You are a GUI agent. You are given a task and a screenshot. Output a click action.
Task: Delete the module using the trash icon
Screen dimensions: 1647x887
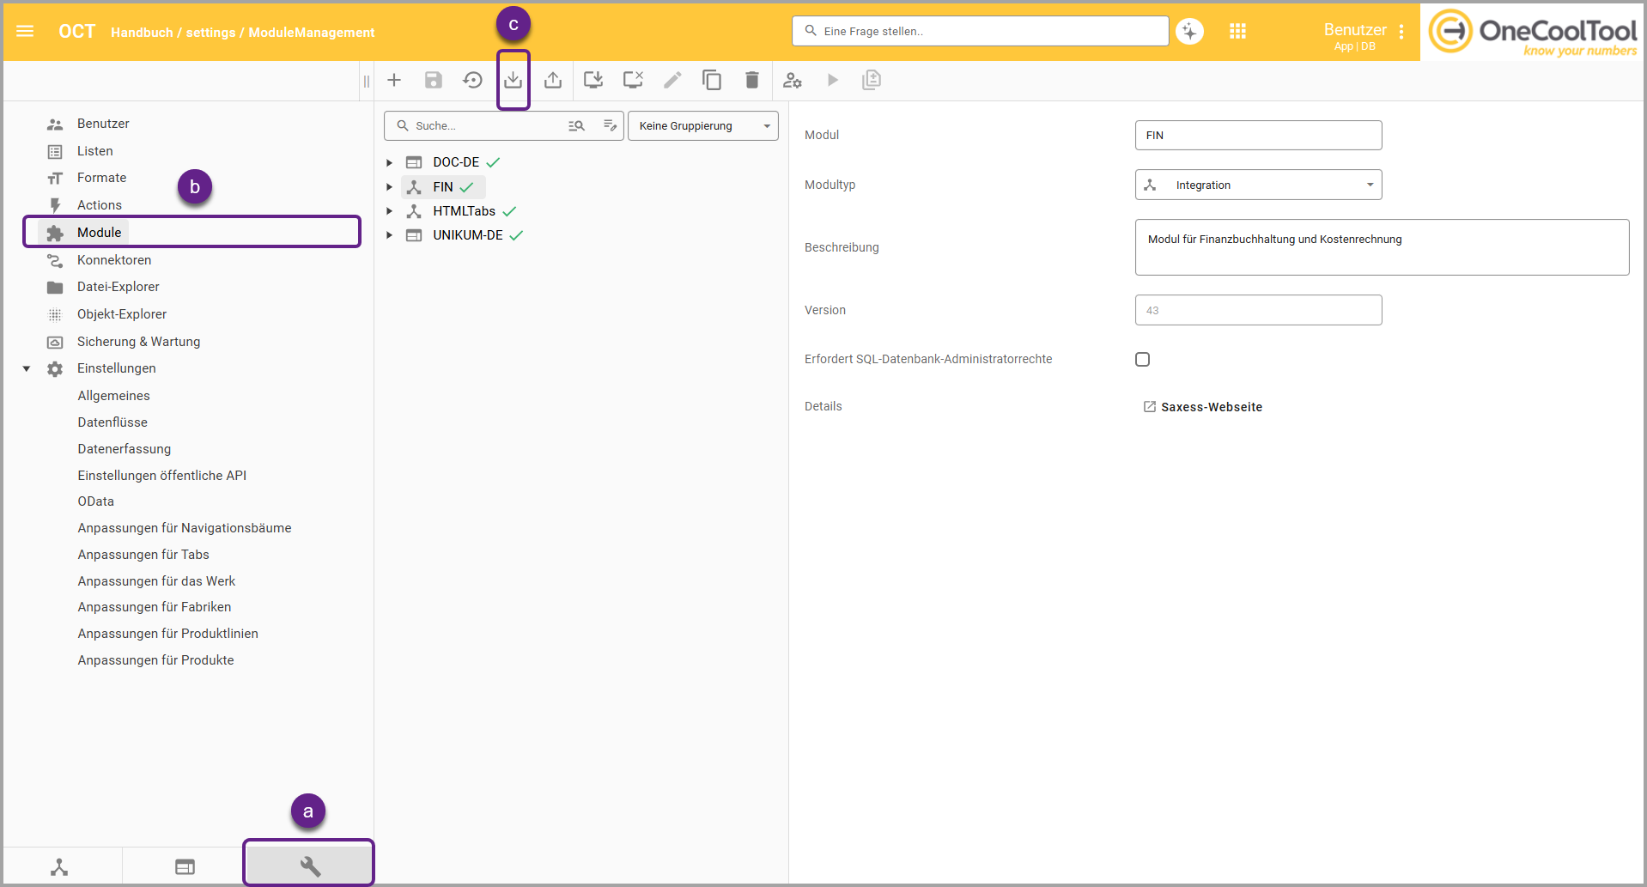[x=752, y=80]
